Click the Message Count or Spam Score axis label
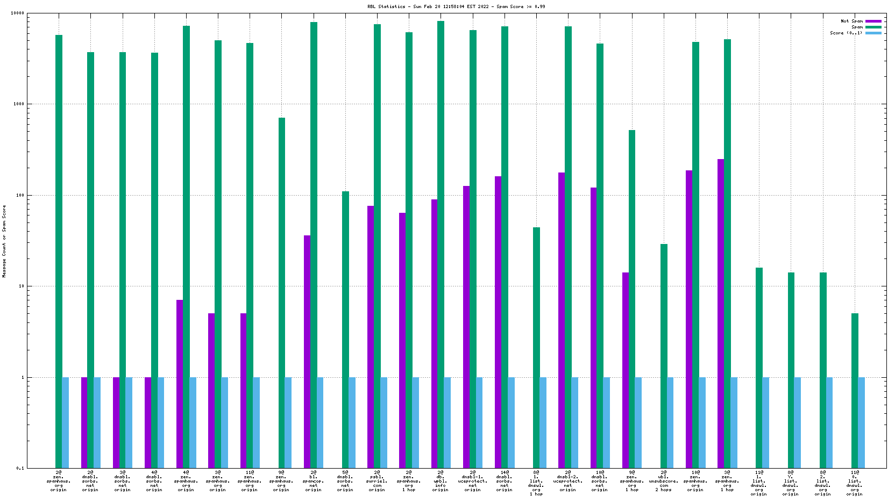 pos(4,241)
